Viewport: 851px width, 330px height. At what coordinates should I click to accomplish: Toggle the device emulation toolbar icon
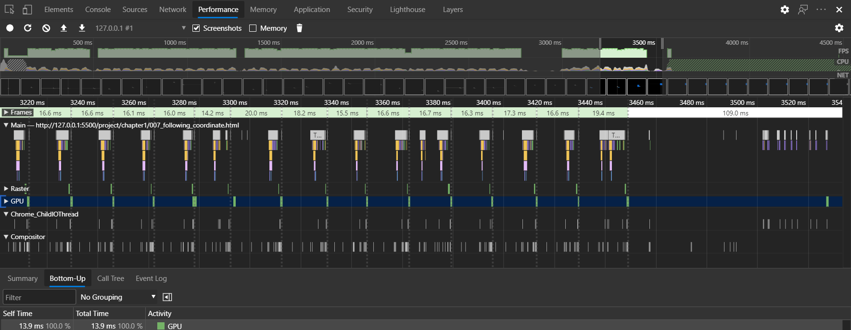(x=27, y=10)
